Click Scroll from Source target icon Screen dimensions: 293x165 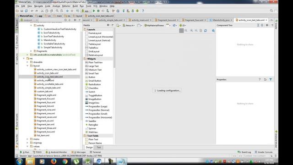pyautogui.click(x=65, y=20)
